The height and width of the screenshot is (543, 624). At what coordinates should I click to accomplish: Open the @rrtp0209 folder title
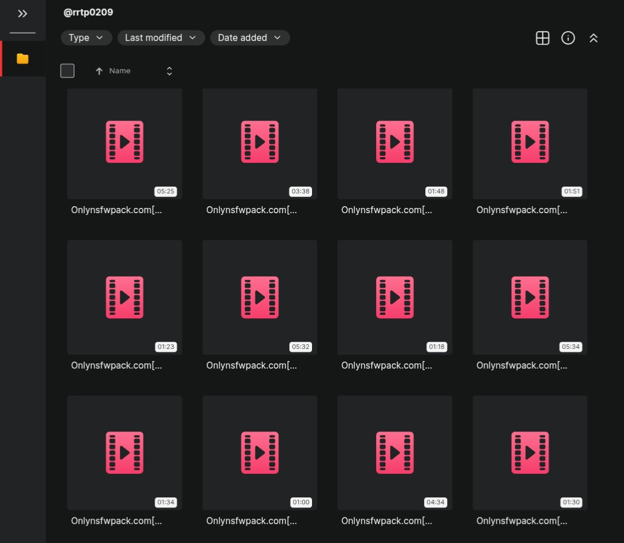(88, 12)
